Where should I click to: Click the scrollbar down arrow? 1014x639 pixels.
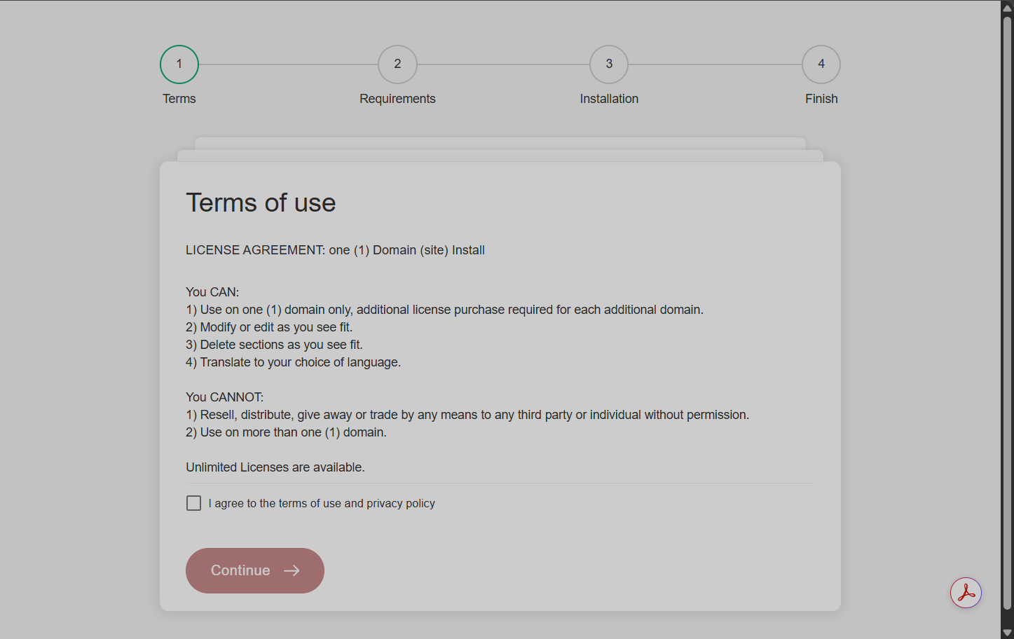point(1007,632)
